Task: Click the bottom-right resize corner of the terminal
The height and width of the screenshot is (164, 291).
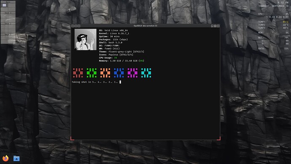Action: pyautogui.click(x=219, y=138)
